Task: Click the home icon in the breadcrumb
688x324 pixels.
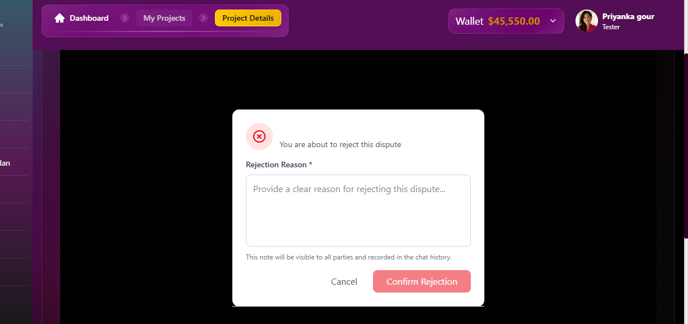Action: click(60, 18)
